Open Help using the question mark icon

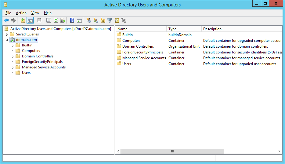click(x=72, y=20)
